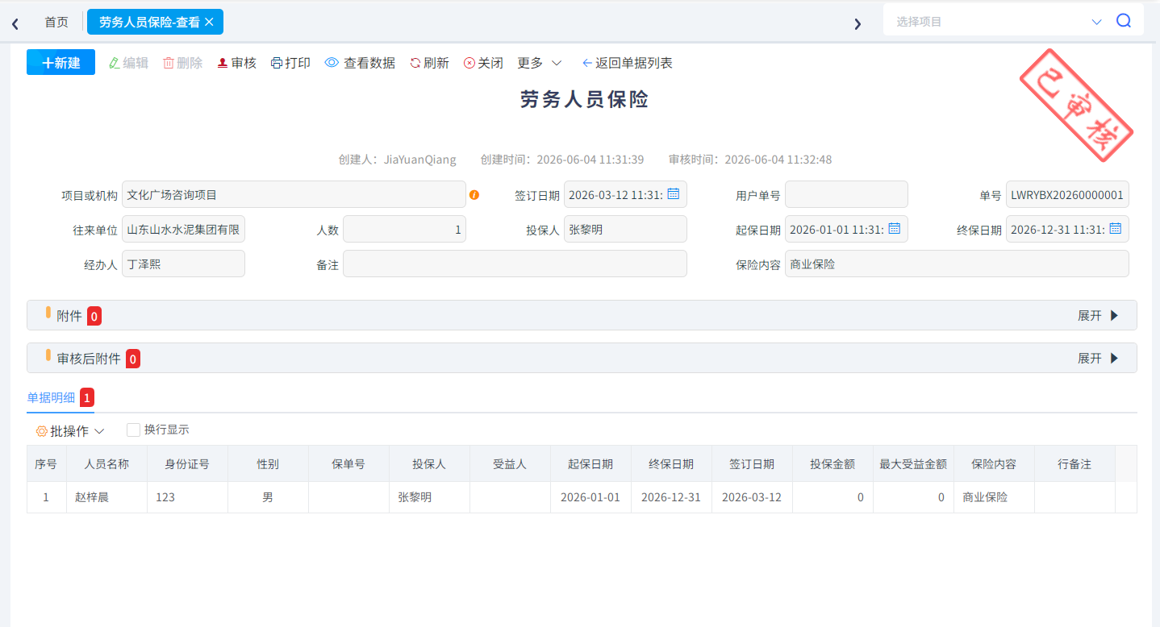Expand the 审核后附件 section
1160x627 pixels.
click(1098, 358)
